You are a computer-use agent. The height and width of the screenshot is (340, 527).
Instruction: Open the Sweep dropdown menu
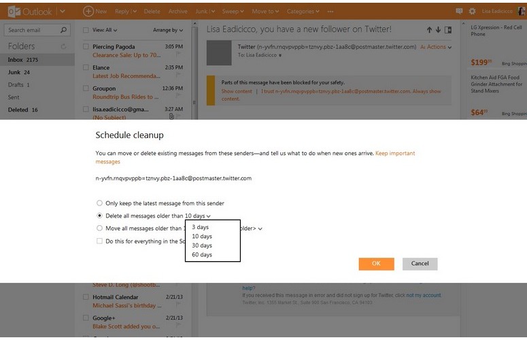233,11
